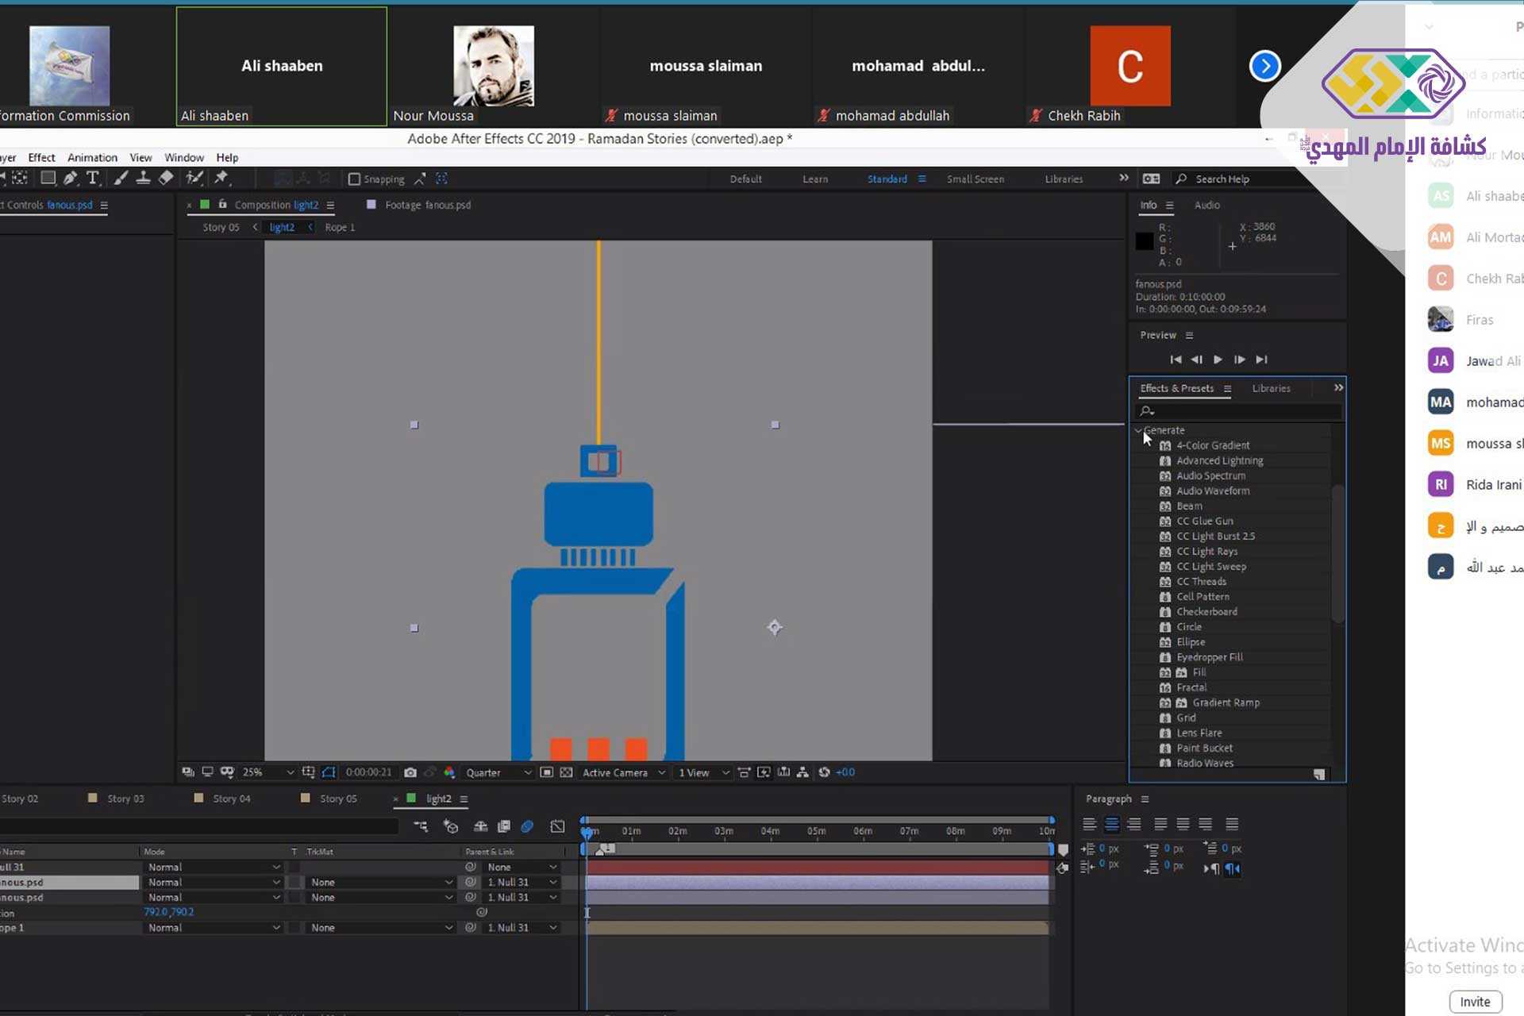Click the Invite button
The height and width of the screenshot is (1016, 1524).
tap(1475, 1002)
